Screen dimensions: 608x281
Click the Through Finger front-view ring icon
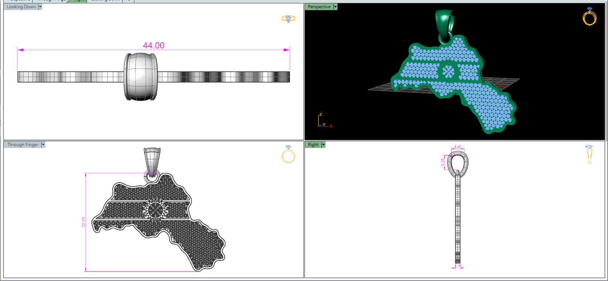pos(288,154)
